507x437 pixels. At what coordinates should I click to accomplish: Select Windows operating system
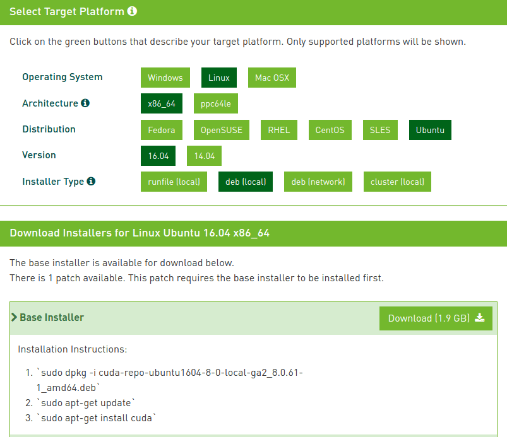point(165,78)
